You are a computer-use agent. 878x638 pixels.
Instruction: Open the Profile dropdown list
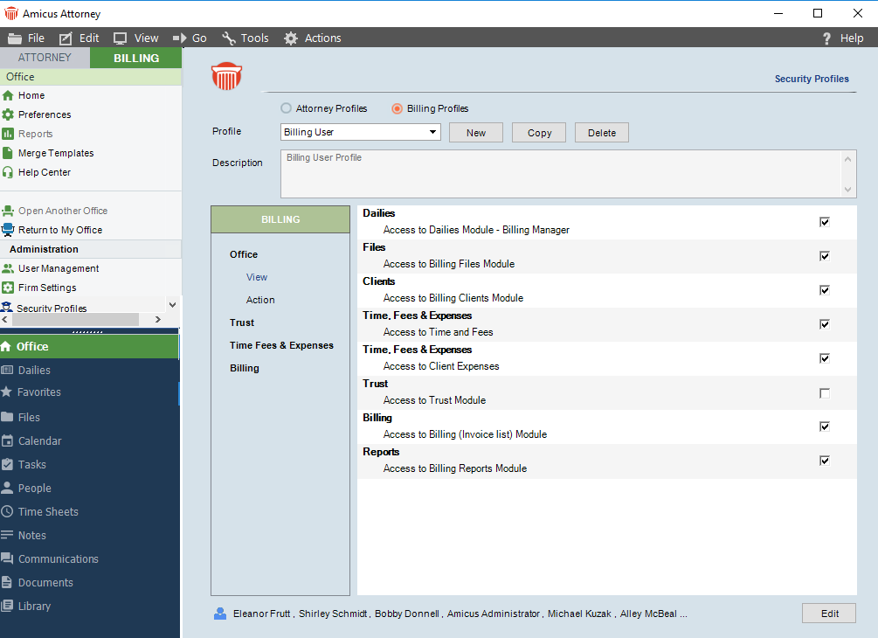coord(432,132)
